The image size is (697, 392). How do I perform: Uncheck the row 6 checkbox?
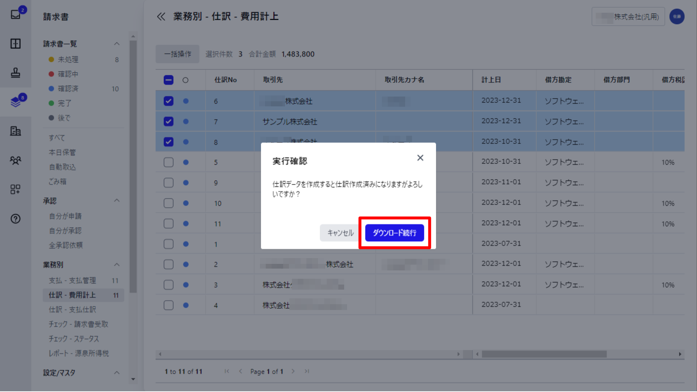(168, 101)
